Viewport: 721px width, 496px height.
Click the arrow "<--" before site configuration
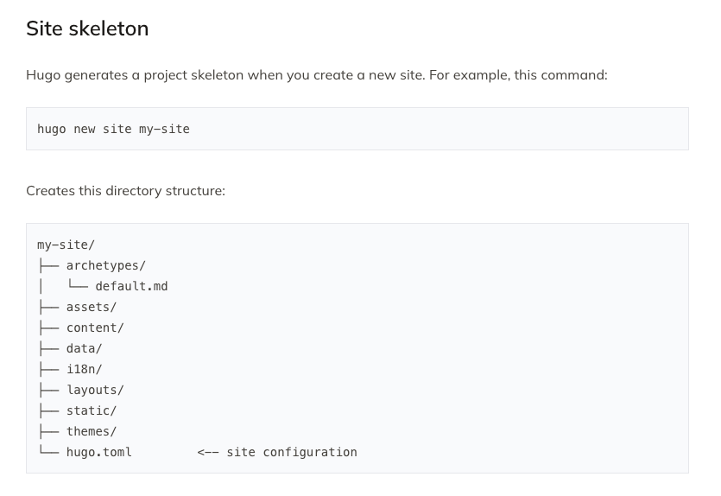pos(208,452)
